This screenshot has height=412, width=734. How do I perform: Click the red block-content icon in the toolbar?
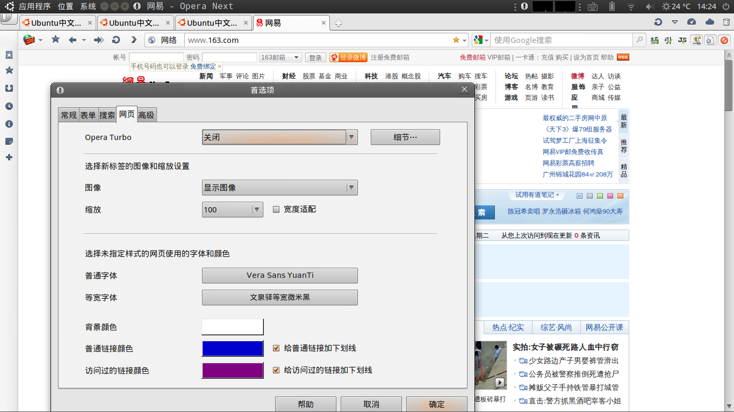[x=724, y=40]
